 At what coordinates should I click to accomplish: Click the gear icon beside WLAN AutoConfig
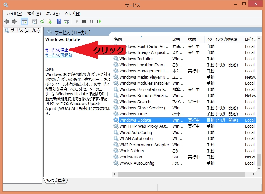point(116,138)
